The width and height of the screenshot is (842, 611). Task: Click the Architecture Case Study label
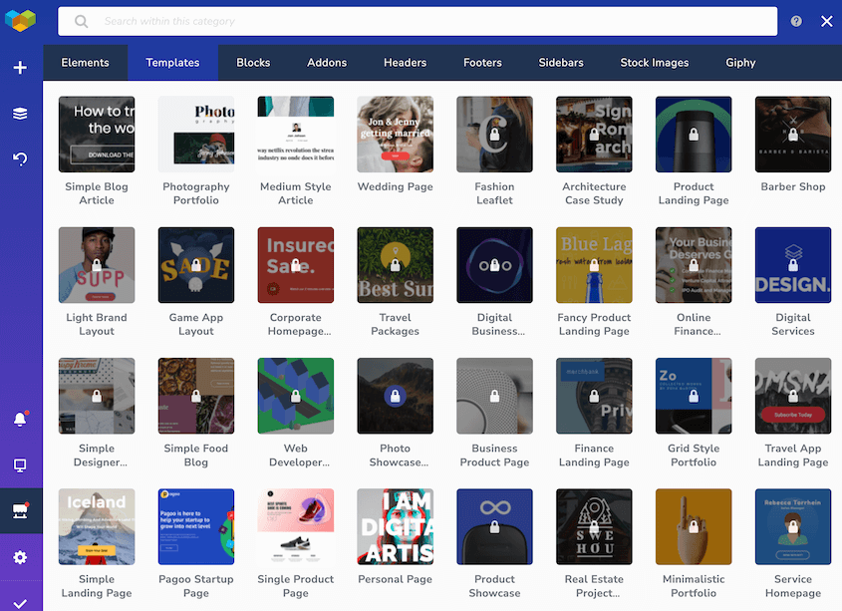coord(594,193)
